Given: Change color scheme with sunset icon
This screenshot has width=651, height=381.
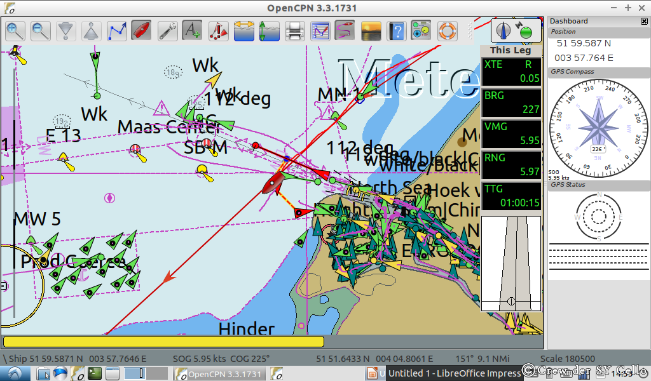Looking at the screenshot, I should tap(371, 30).
